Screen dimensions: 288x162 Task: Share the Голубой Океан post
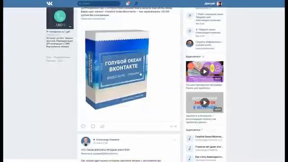[x=102, y=126]
